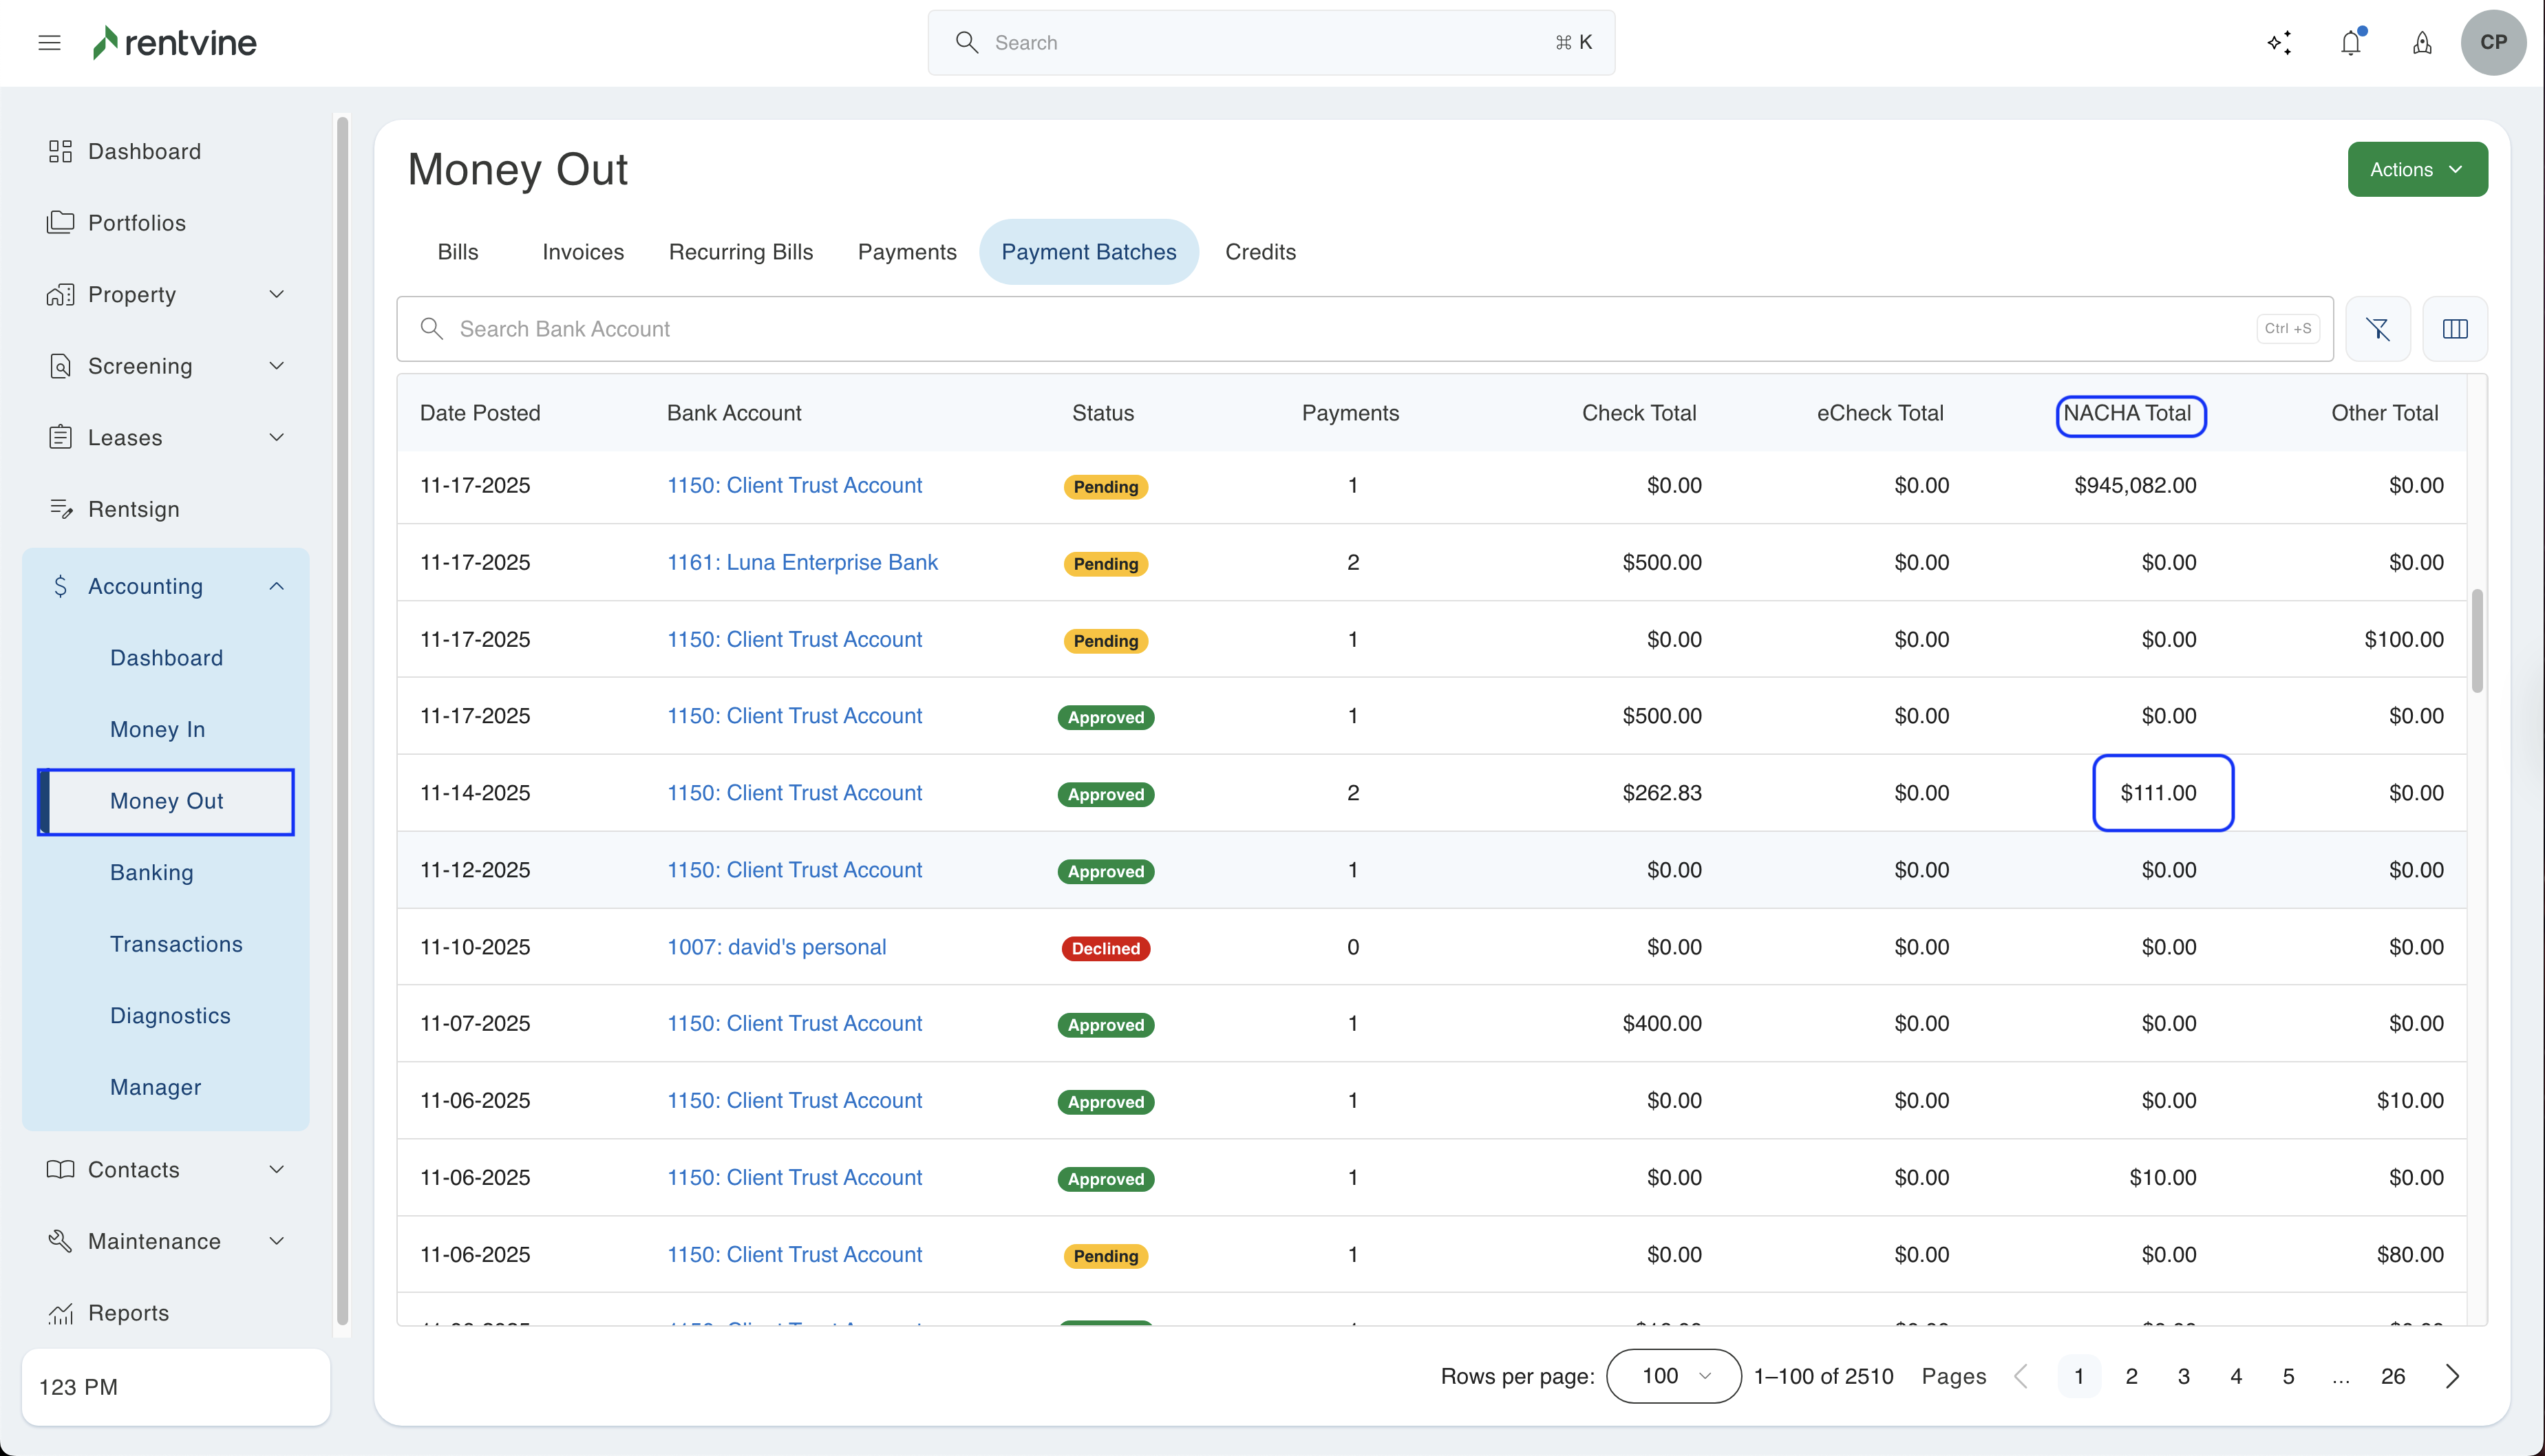Viewport: 2545px width, 1456px height.
Task: Open 1161: Luna Enterprise Bank link
Action: pyautogui.click(x=802, y=562)
